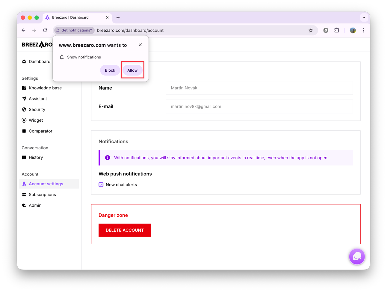Click the Delete Account button
387x292 pixels.
coord(125,230)
